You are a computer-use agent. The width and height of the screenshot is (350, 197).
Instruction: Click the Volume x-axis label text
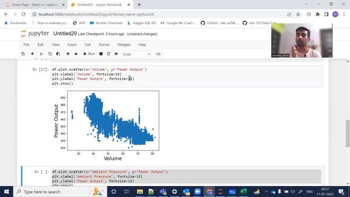tap(113, 158)
